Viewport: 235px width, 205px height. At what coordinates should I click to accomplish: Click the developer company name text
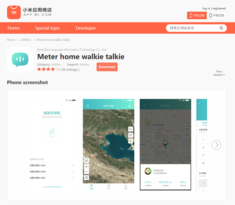72,49
